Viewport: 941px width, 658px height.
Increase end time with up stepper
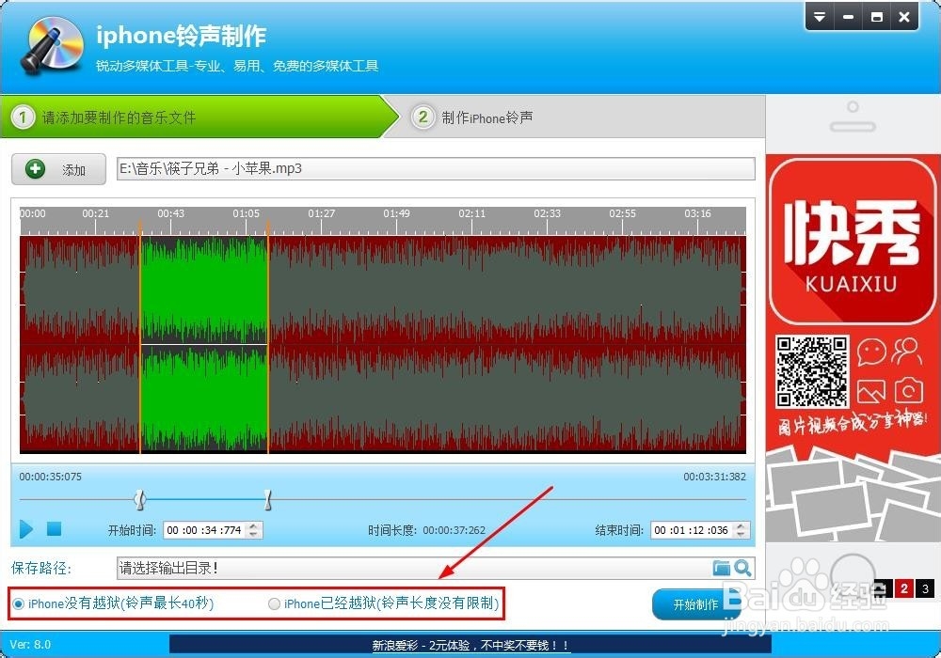pyautogui.click(x=742, y=526)
